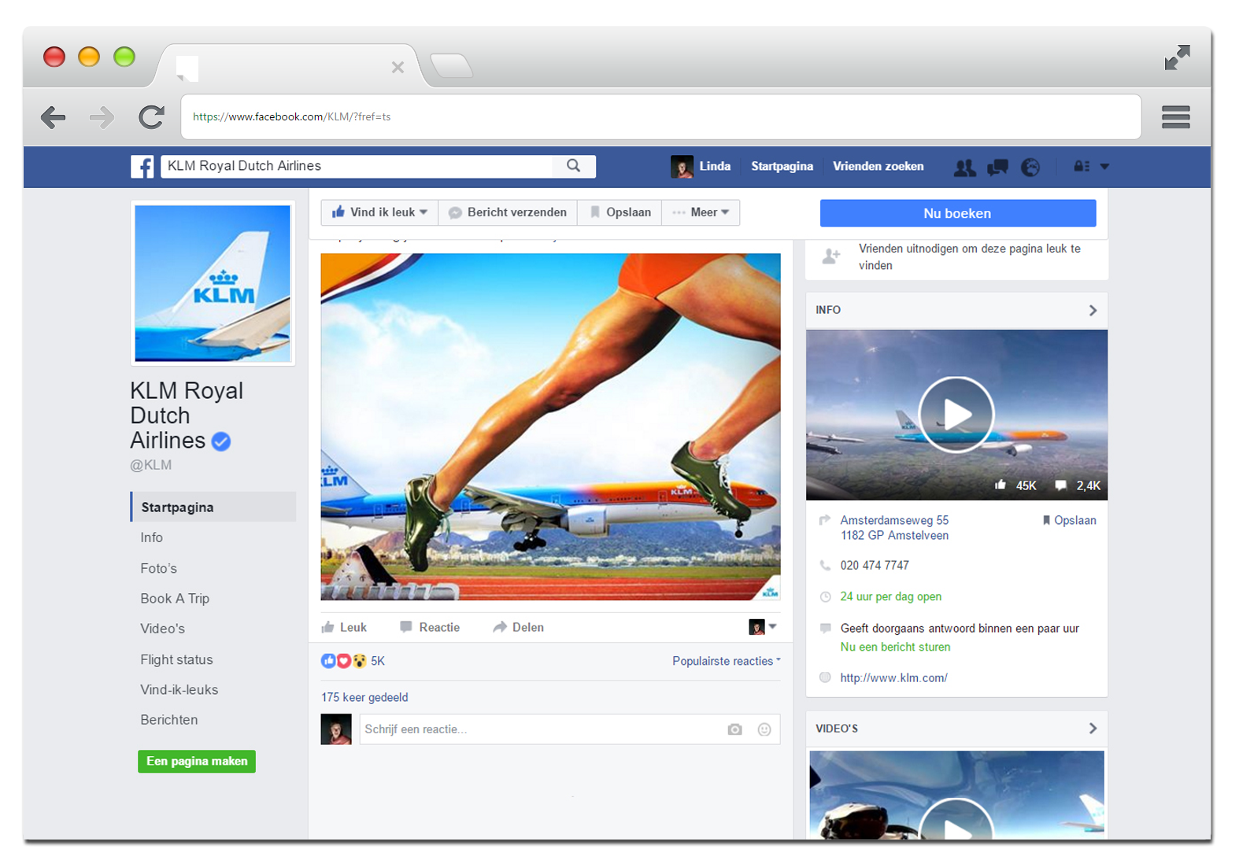Screen dimensions: 1239x867
Task: Open the messages icon in header
Action: (997, 167)
